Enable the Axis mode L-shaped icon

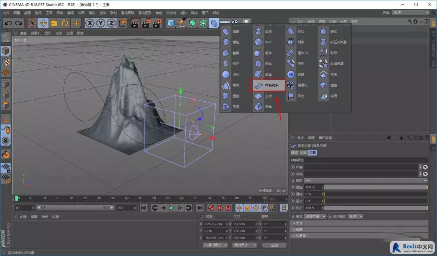(6, 119)
